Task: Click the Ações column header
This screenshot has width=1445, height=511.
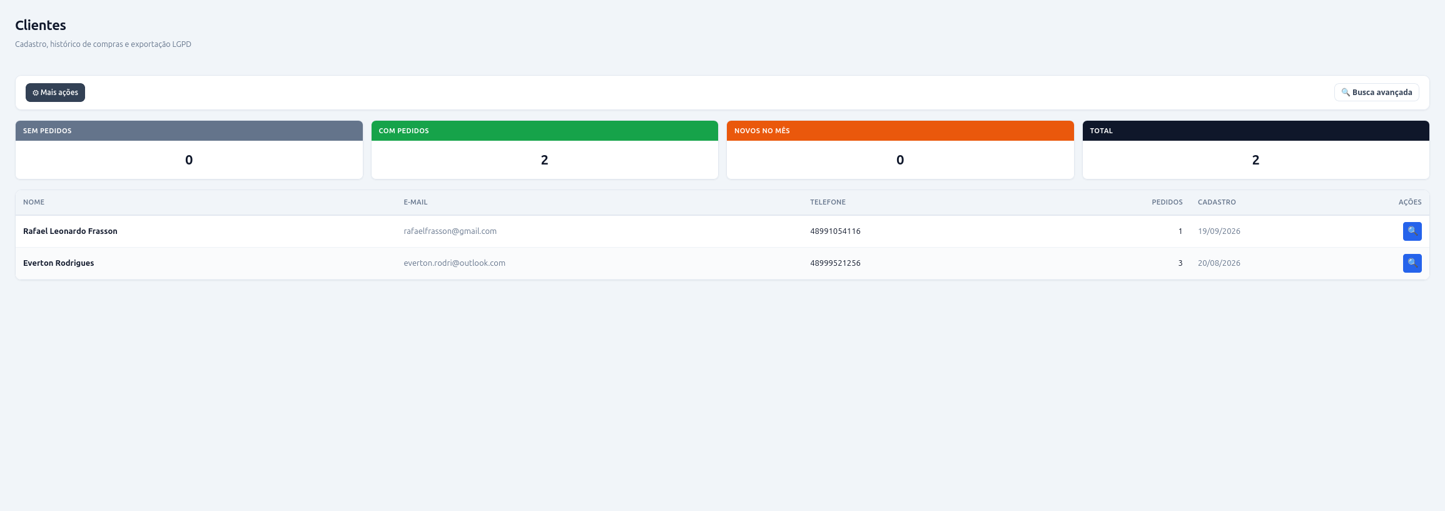Action: (x=1410, y=202)
